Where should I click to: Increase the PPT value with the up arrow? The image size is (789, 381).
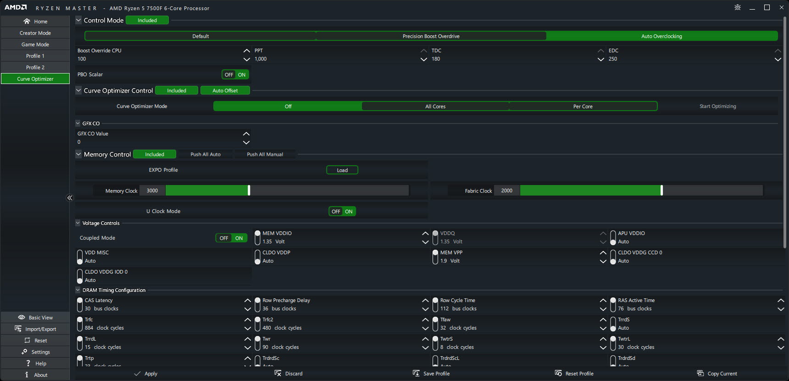tap(424, 50)
